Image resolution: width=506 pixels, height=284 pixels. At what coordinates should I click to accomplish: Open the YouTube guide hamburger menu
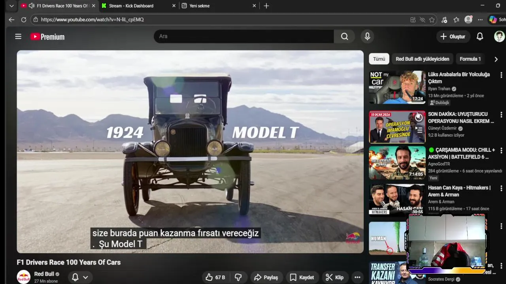point(18,36)
